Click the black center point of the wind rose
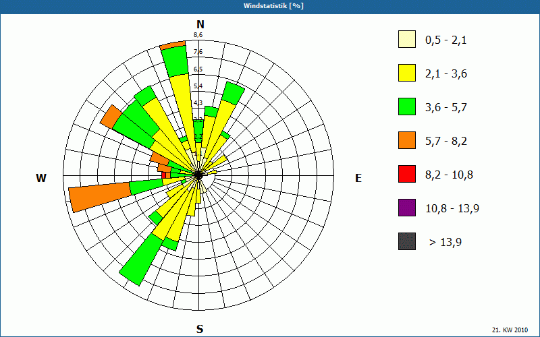The height and width of the screenshot is (337, 540). [198, 175]
